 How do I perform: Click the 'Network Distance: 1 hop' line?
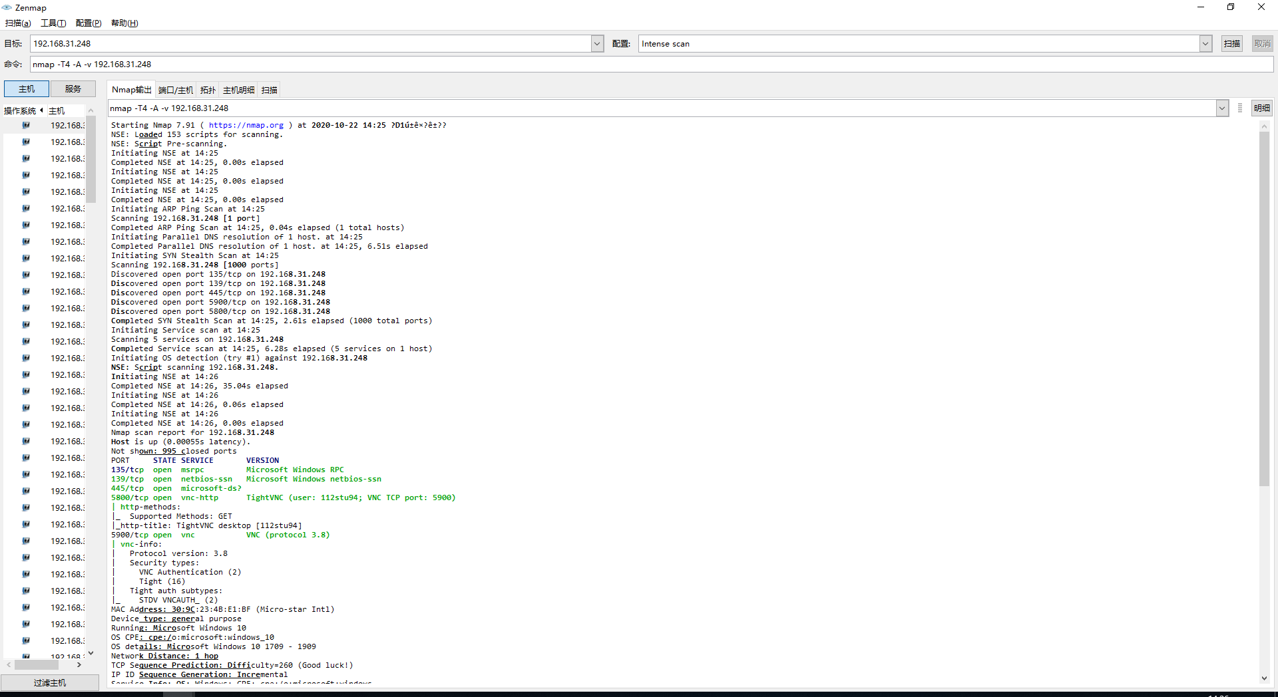pyautogui.click(x=164, y=656)
